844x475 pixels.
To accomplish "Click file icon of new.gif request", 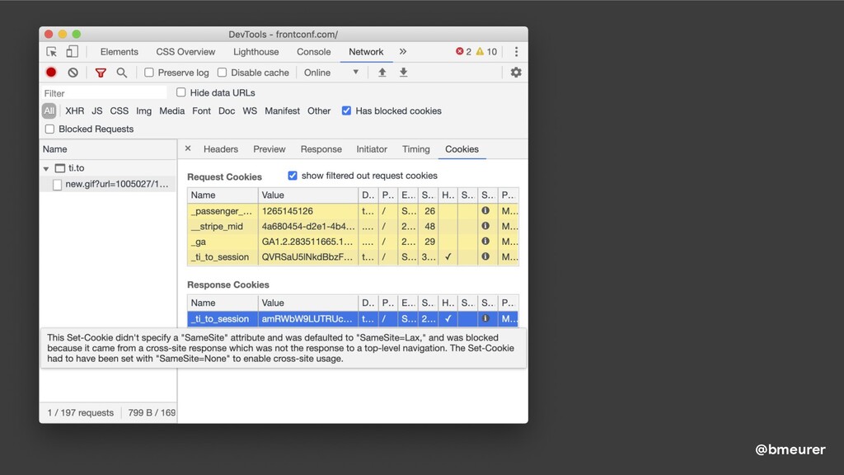I will [x=57, y=184].
